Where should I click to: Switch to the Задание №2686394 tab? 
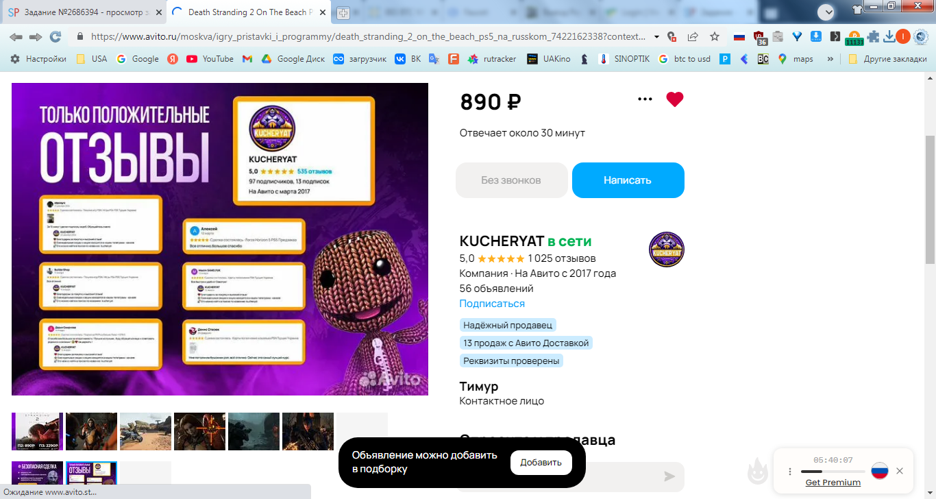point(84,12)
